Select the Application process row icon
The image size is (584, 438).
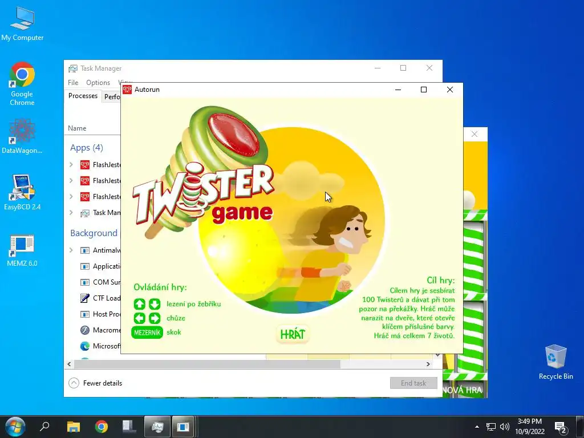(x=85, y=266)
